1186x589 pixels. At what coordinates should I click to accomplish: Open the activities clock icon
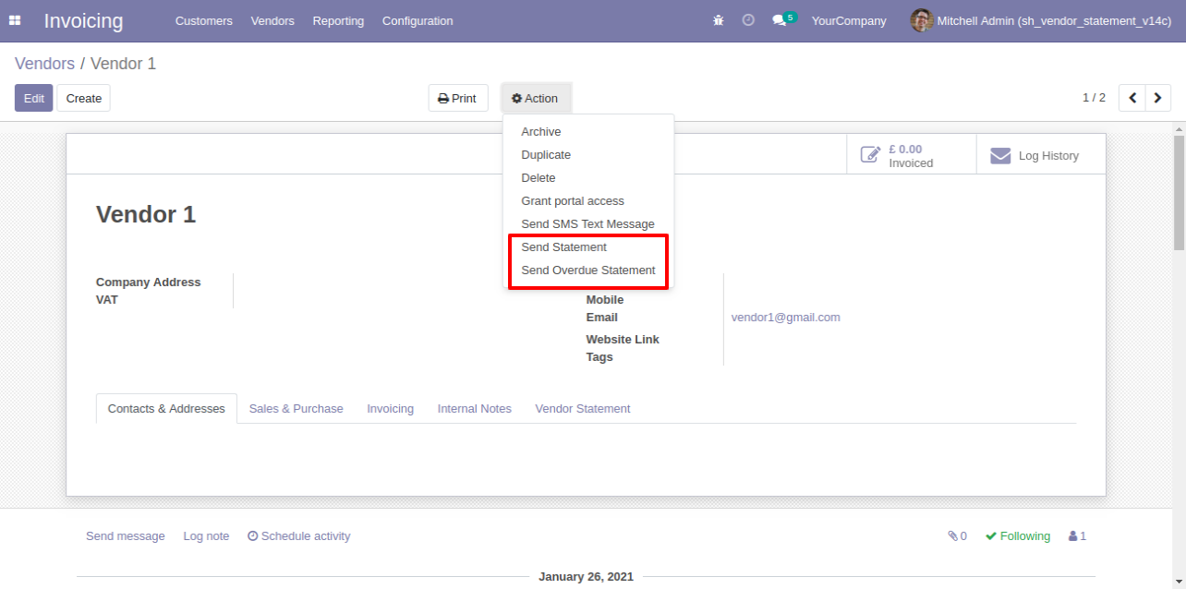tap(748, 20)
